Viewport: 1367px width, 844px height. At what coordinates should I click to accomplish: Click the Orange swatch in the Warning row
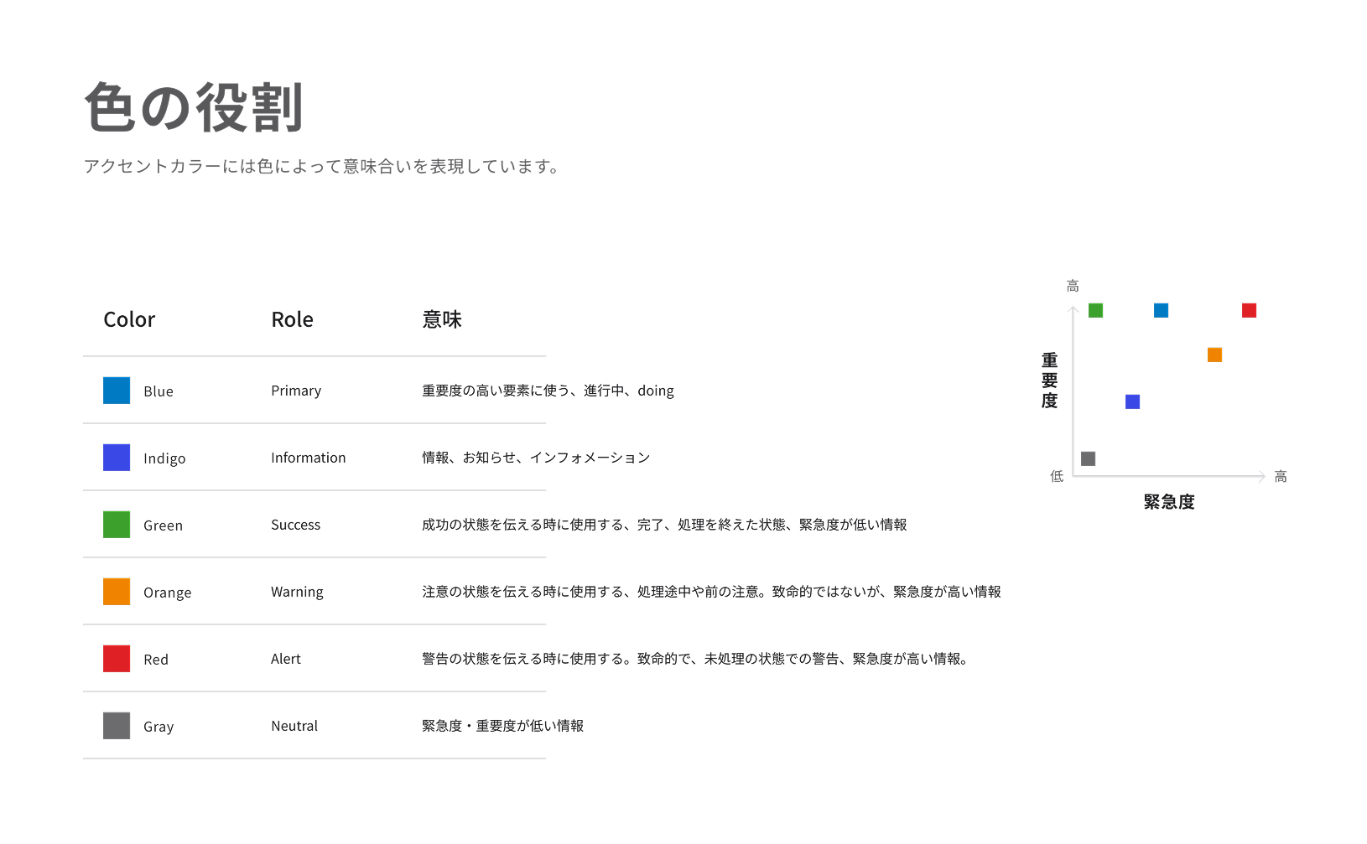[x=117, y=592]
